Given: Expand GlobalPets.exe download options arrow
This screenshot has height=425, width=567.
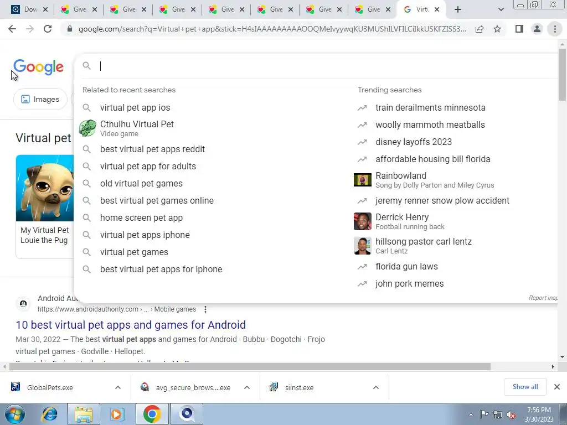Looking at the screenshot, I should click(x=118, y=387).
